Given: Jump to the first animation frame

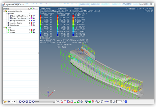Looking at the screenshot, I should [x=20, y=102].
